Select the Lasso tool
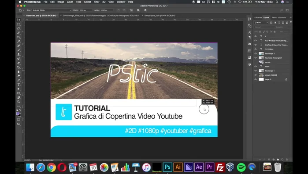 click(x=19, y=28)
